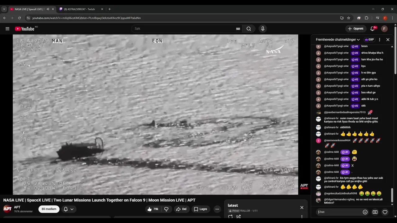Click username @joaobernardodasilvapereira7913 in chat
Image resolution: width=397 pixels, height=223 pixels.
(x=345, y=112)
